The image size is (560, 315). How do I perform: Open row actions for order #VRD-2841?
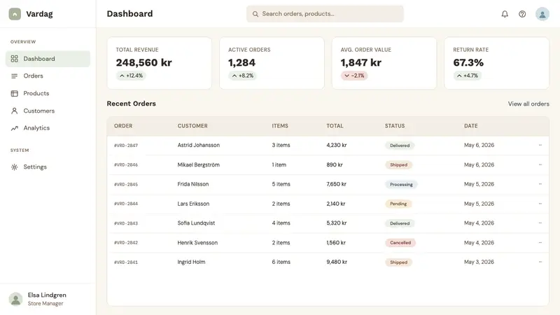point(540,262)
